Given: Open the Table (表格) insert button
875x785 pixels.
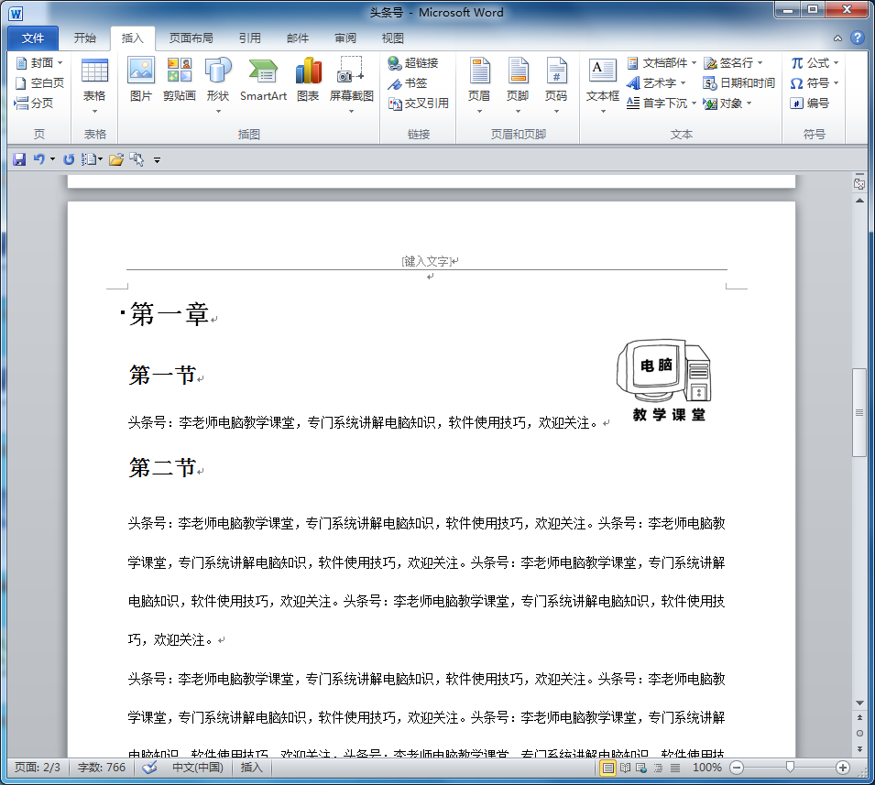Looking at the screenshot, I should [94, 86].
